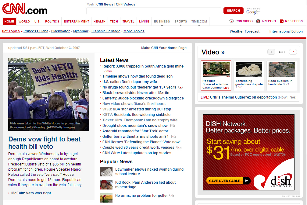
Task: Open the Health section
Action: [x=99, y=22]
